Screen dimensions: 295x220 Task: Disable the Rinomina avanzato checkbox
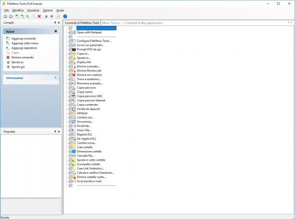point(70,83)
